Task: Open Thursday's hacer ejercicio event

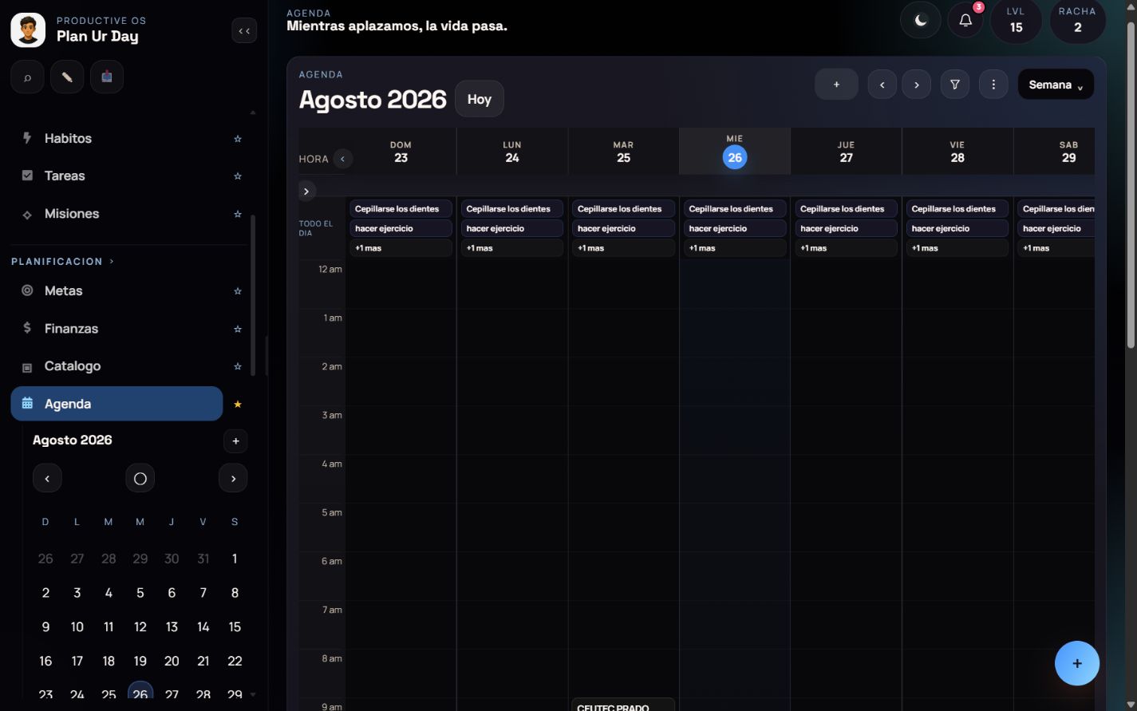Action: coord(846,228)
